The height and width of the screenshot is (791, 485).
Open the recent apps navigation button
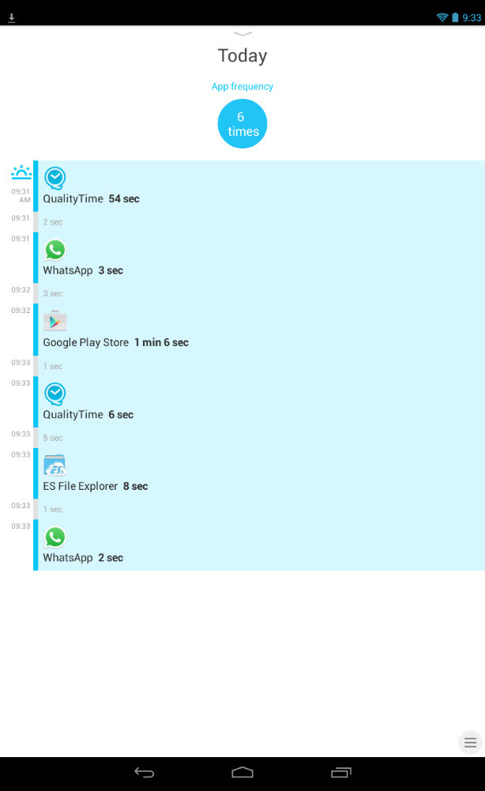point(341,772)
